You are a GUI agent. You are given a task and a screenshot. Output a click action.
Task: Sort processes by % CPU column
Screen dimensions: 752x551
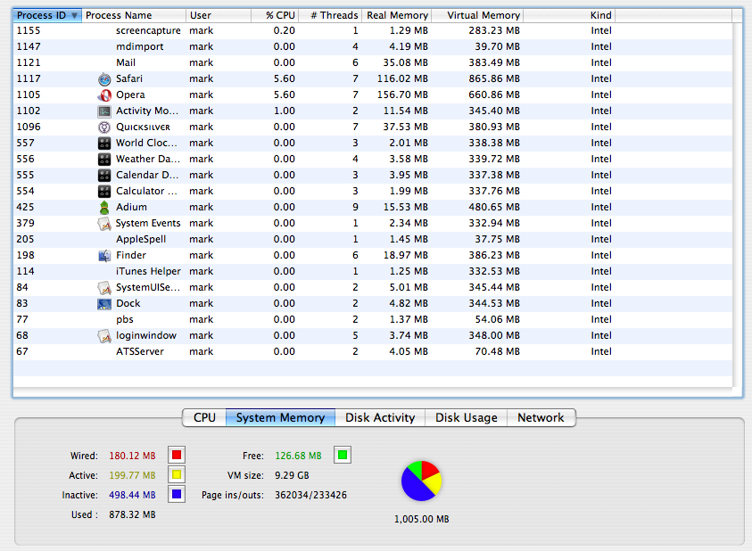click(x=275, y=15)
